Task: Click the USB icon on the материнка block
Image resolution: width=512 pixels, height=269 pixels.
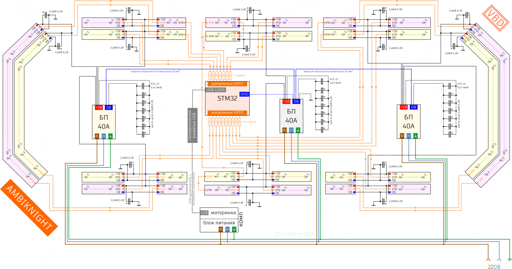Action: click(204, 213)
